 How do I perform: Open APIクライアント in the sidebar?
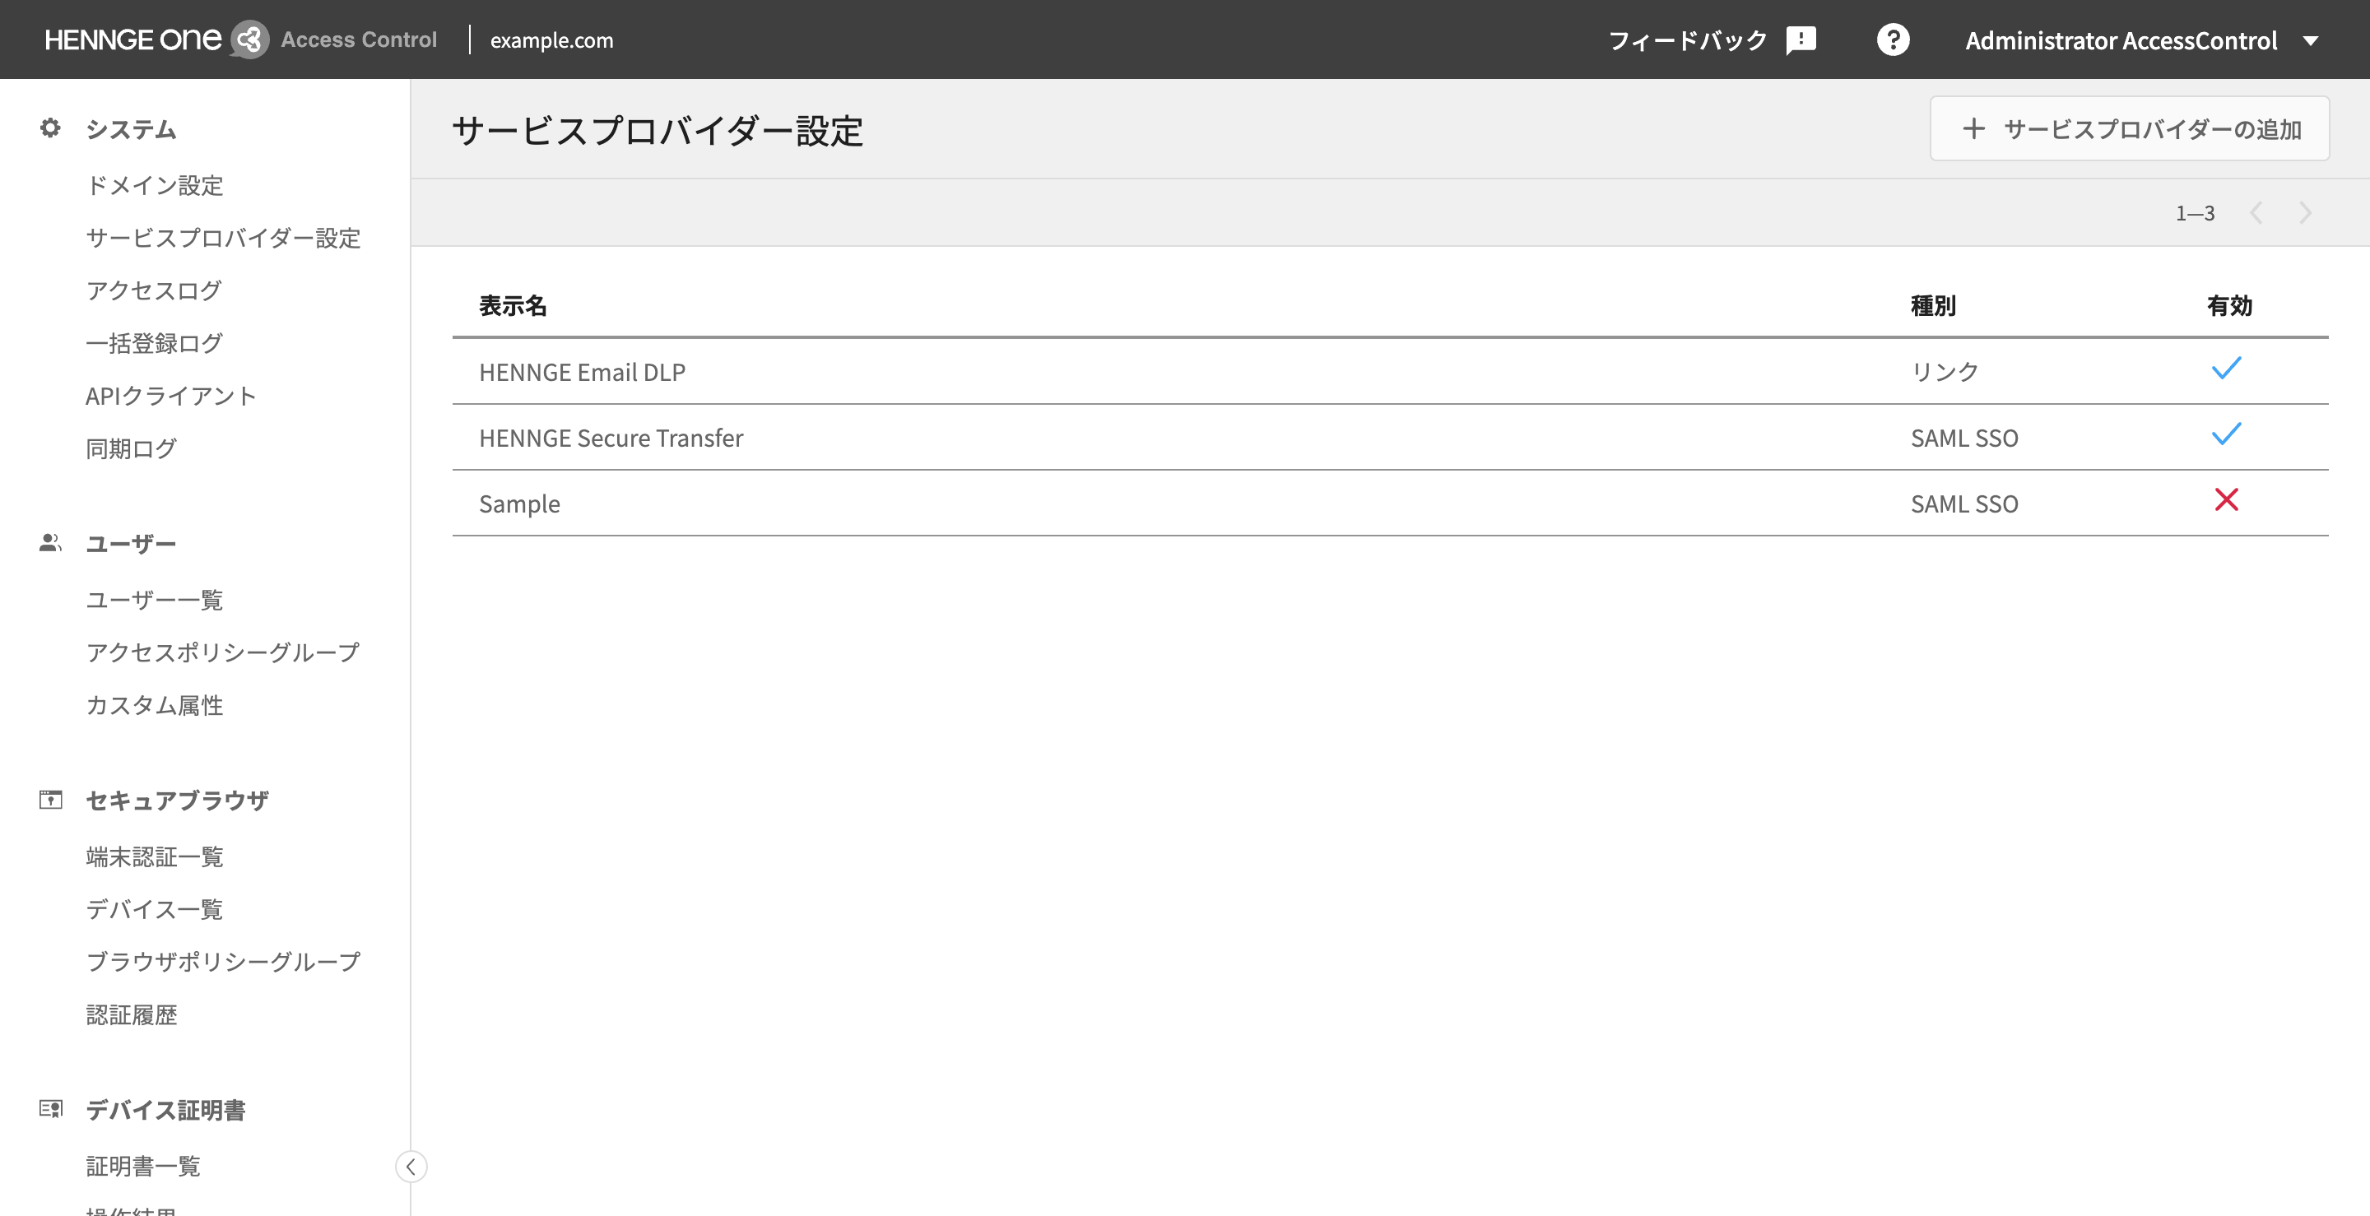pos(171,396)
